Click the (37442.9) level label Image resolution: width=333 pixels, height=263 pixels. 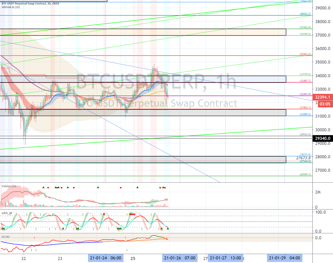point(305,28)
